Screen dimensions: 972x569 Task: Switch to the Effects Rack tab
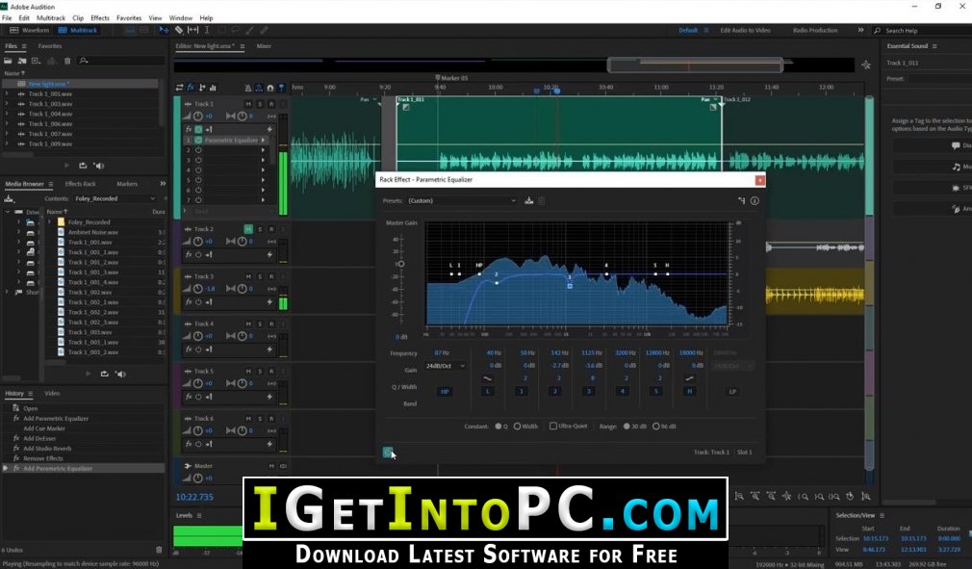pos(81,184)
